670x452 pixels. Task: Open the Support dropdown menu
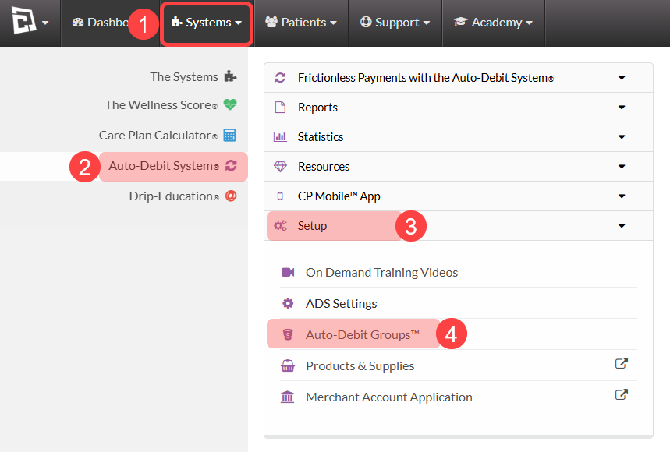pyautogui.click(x=395, y=23)
